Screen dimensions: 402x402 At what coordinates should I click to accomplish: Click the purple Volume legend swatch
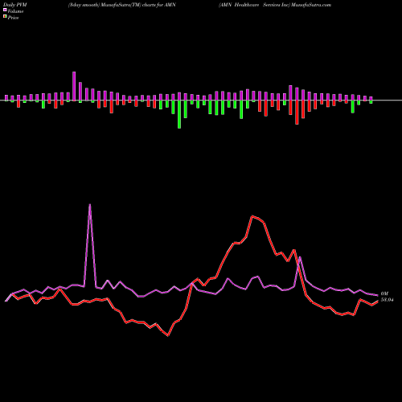[5, 10]
